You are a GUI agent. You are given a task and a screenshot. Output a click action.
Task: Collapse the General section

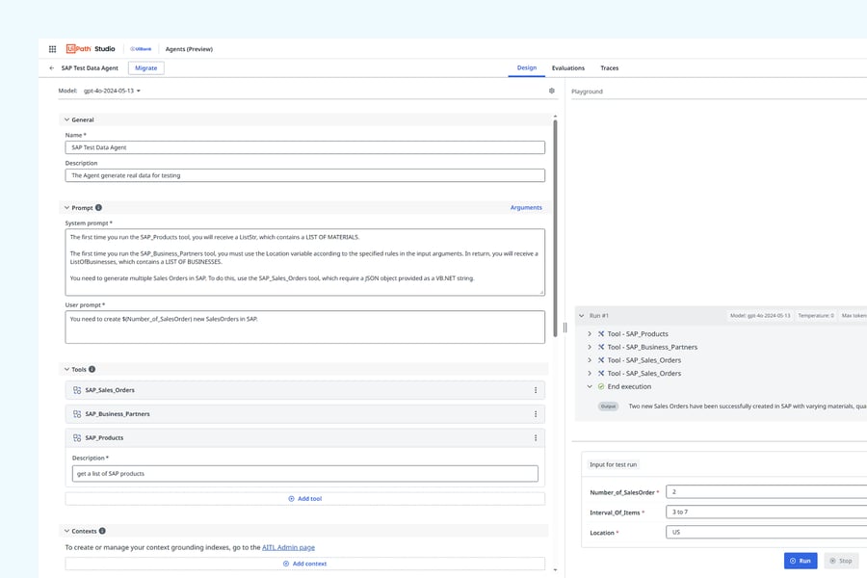66,119
